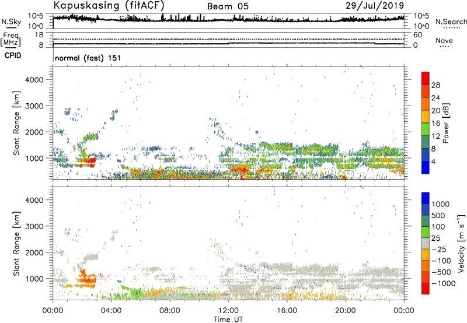Click the "-1000" label on the Velocity colorbar
This screenshot has width=467, height=323.
(x=444, y=283)
